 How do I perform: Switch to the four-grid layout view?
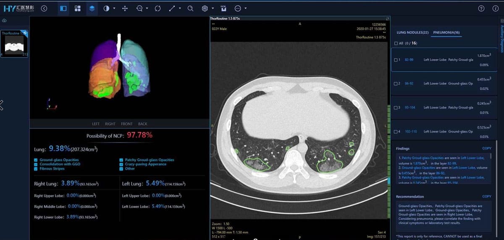tap(77, 8)
